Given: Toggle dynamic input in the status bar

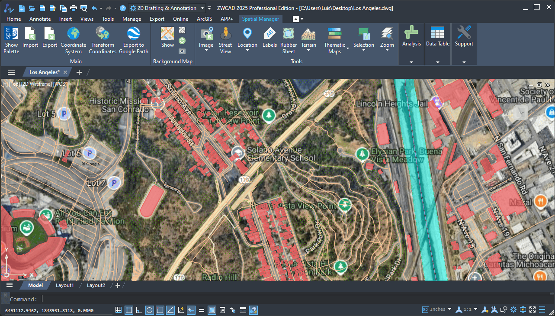Looking at the screenshot, I should pos(191,310).
